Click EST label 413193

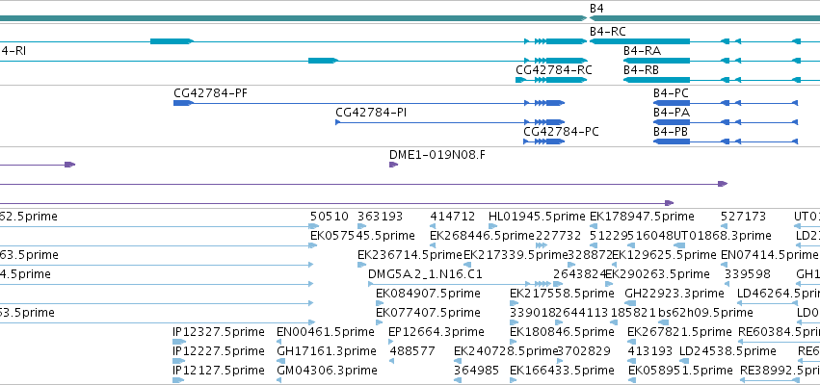pyautogui.click(x=650, y=351)
